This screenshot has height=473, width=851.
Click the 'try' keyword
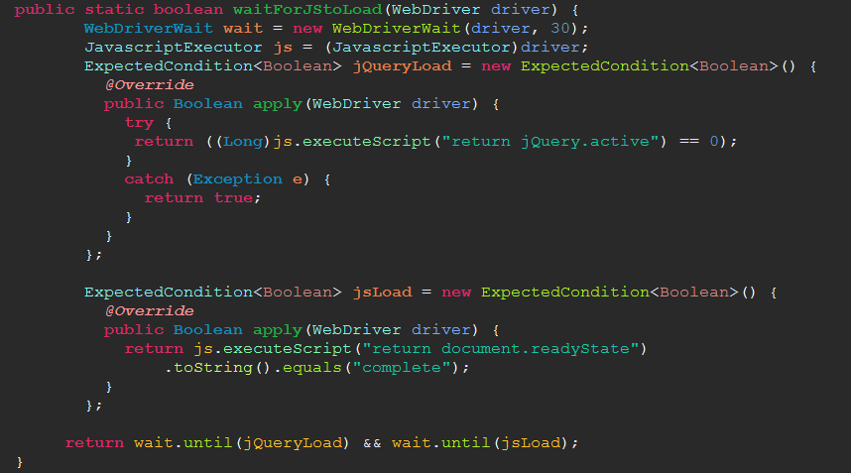[139, 123]
